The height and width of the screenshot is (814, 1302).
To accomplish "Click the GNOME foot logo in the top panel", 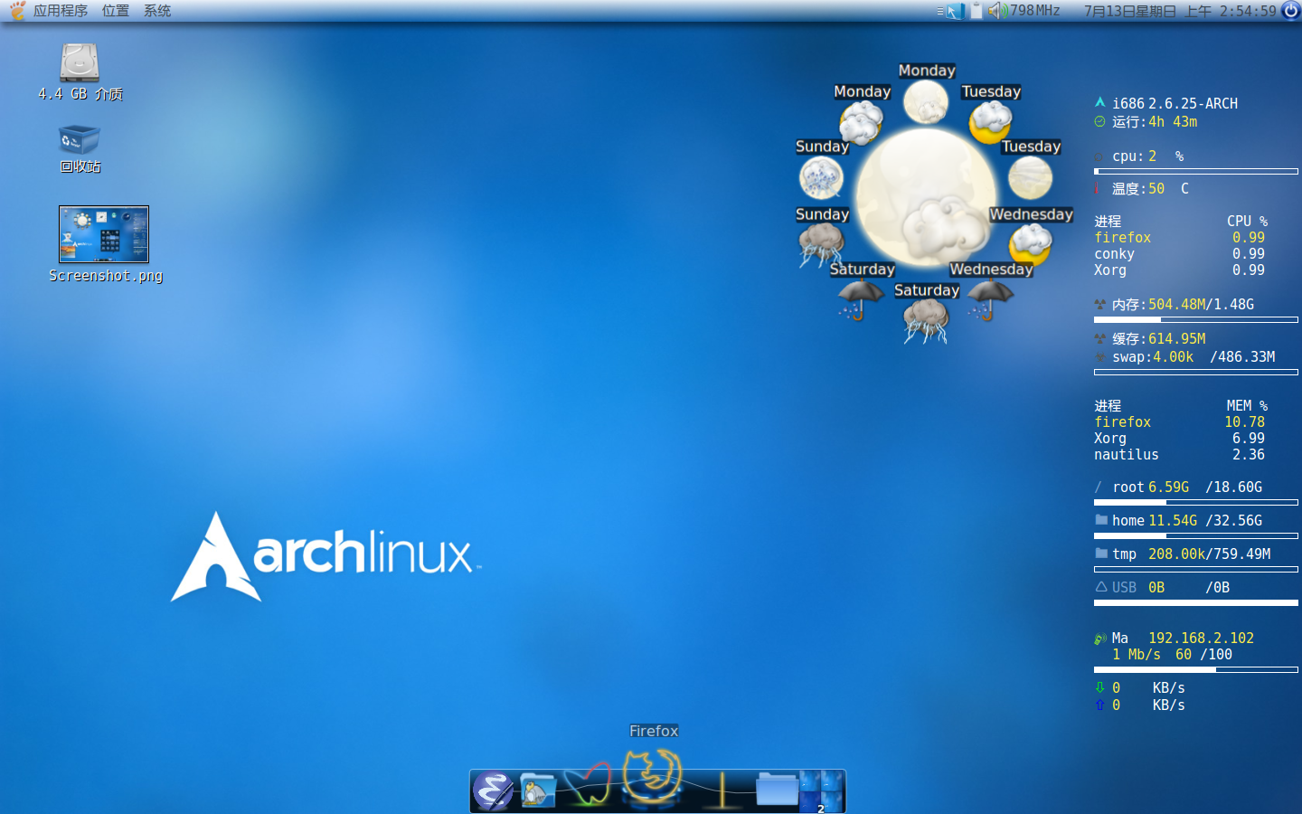I will click(16, 11).
